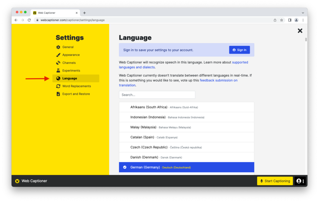319x202 pixels.
Task: Click the Word Replacements sync icon
Action: click(58, 86)
